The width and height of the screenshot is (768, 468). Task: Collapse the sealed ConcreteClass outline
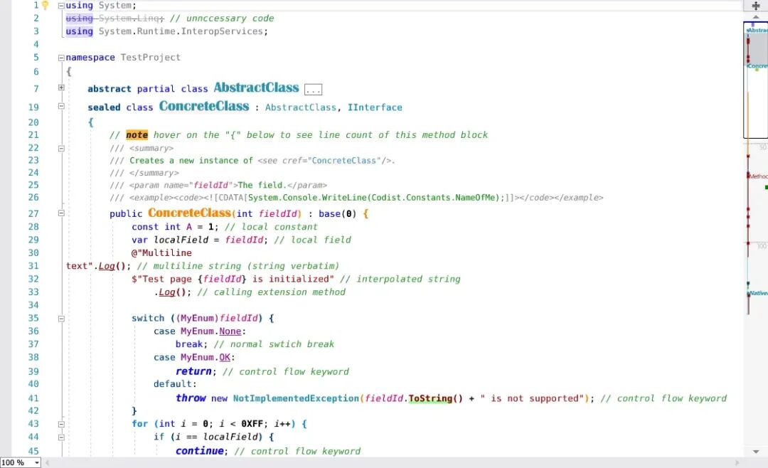tap(61, 107)
